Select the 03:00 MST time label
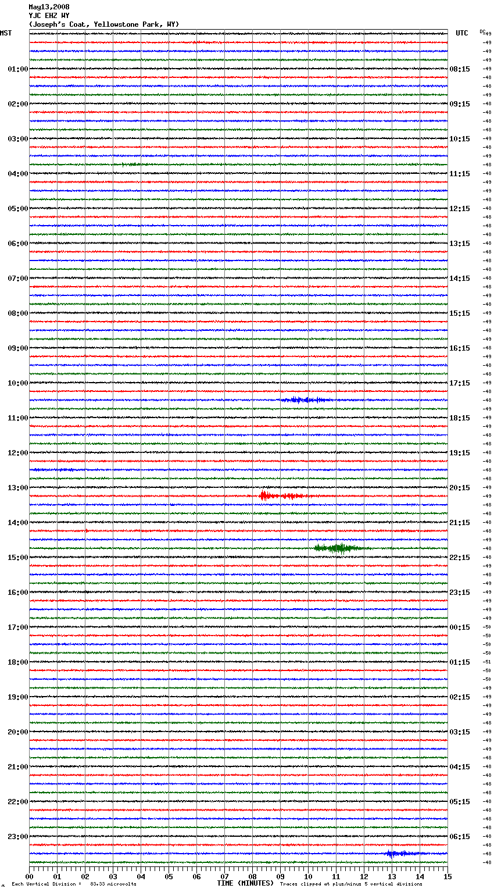Viewport: 494px width, 892px height. (x=18, y=139)
